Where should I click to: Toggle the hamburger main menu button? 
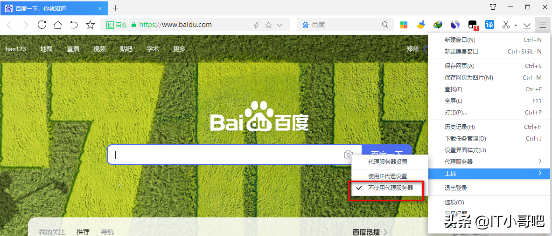point(543,25)
